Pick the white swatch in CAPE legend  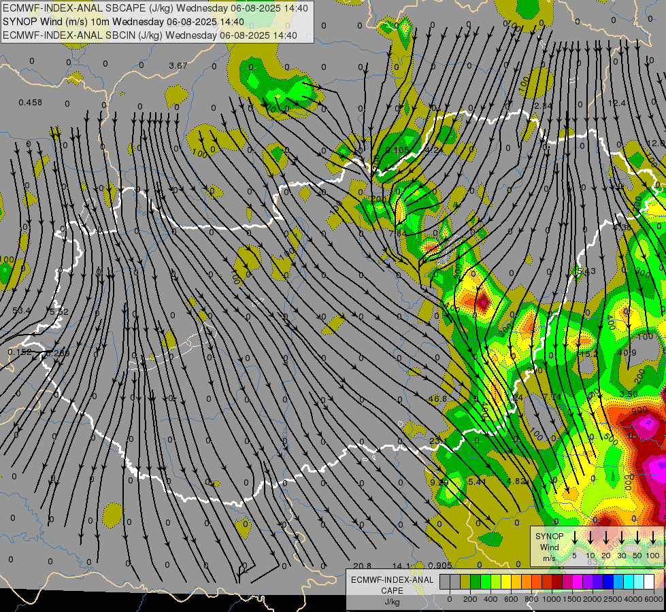point(649,582)
